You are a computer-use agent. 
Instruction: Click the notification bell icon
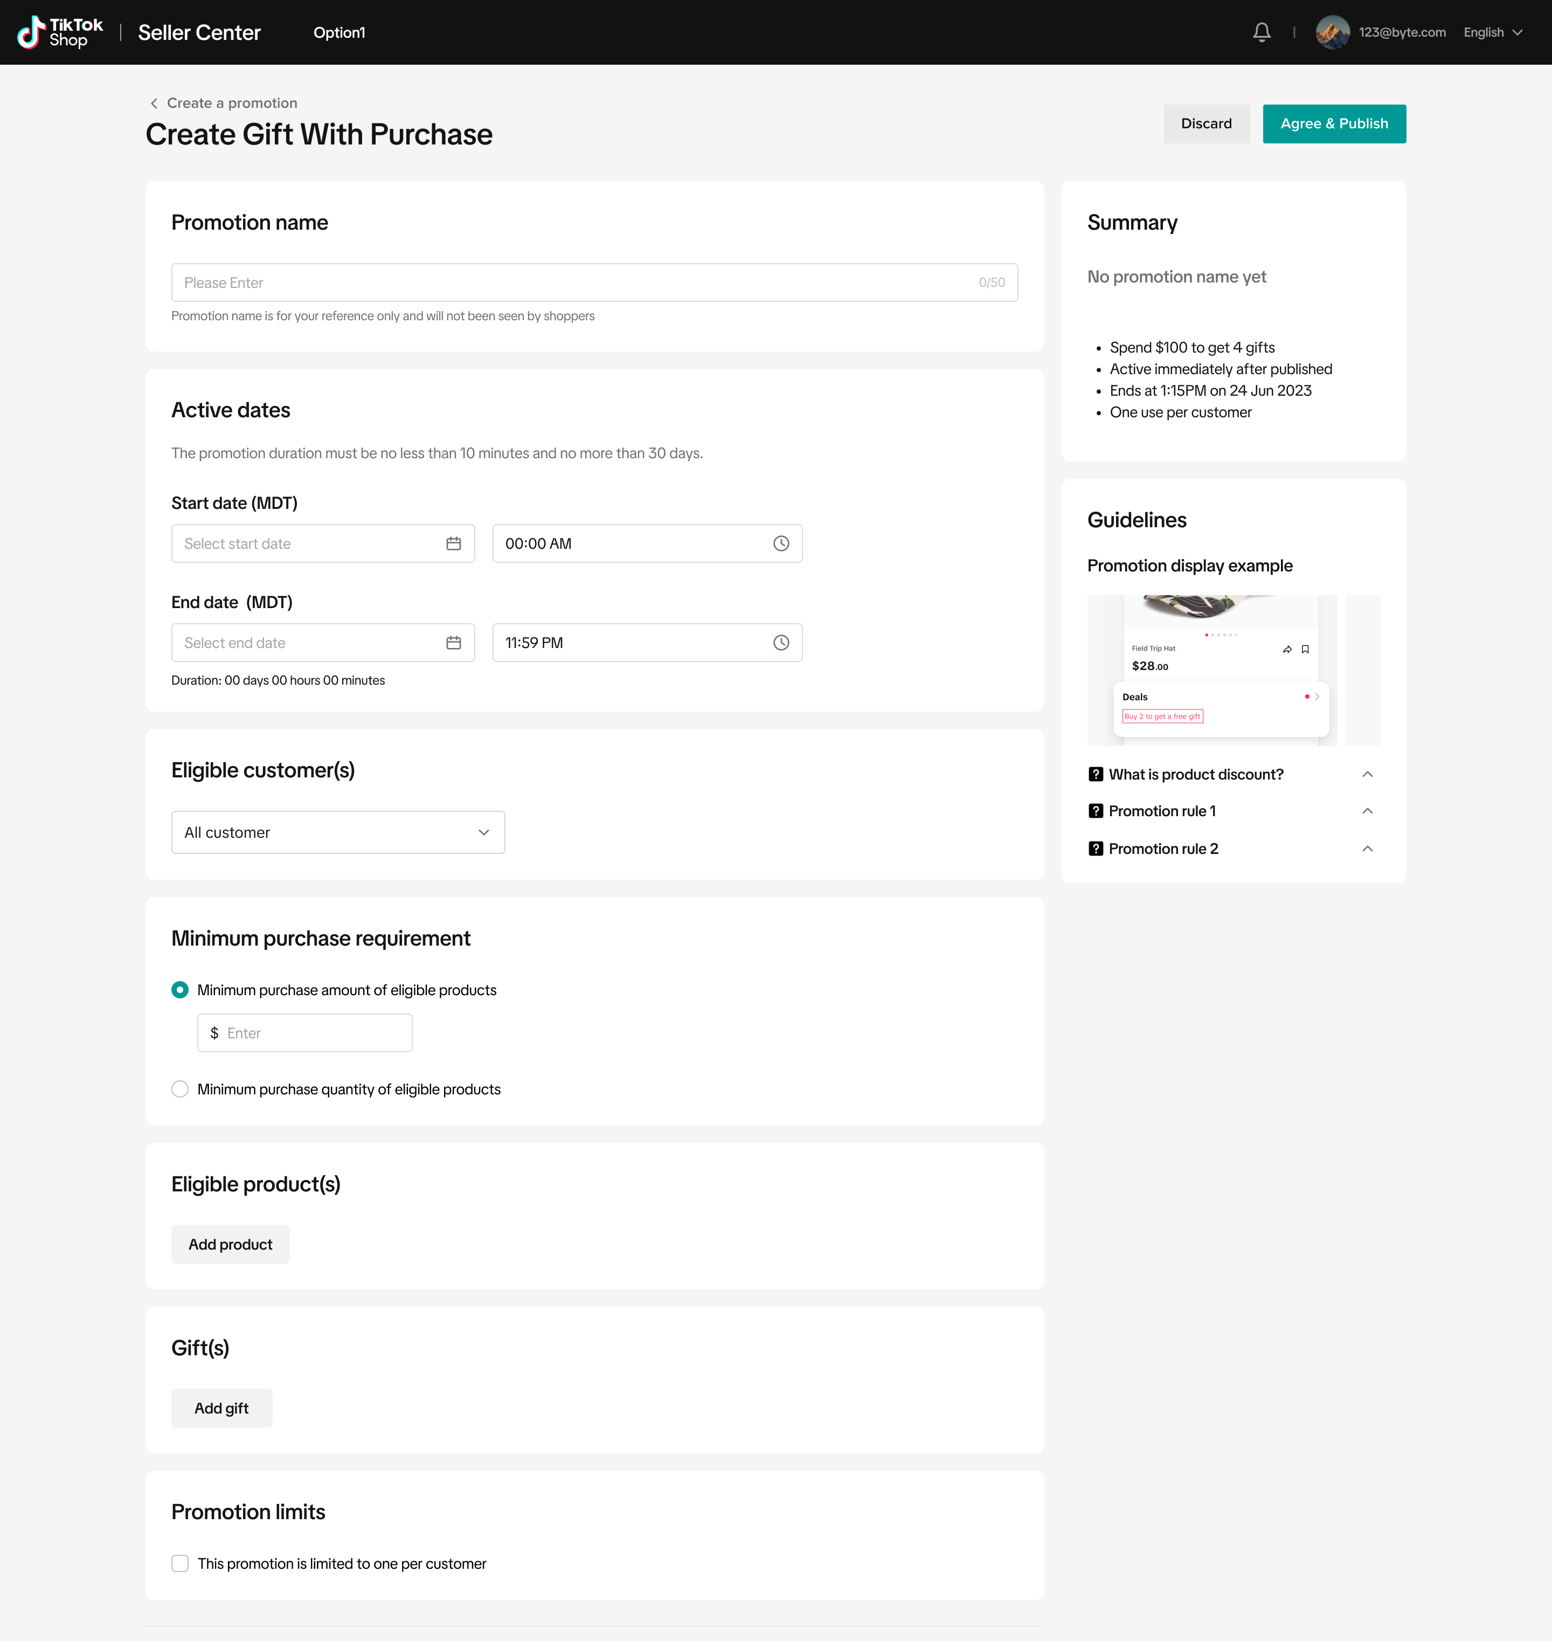tap(1262, 32)
